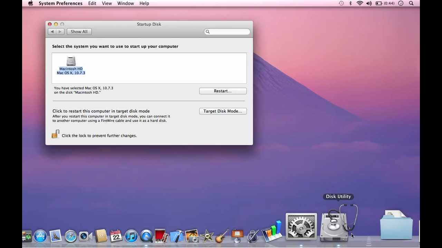Open the Bluetooth status menu
The width and height of the screenshot is (442, 248).
click(x=350, y=3)
